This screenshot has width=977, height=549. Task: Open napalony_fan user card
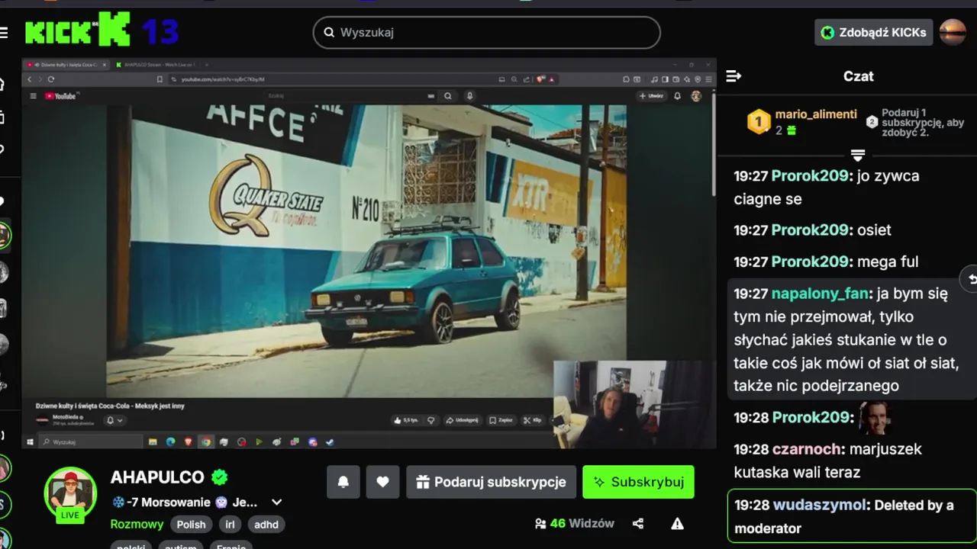820,293
